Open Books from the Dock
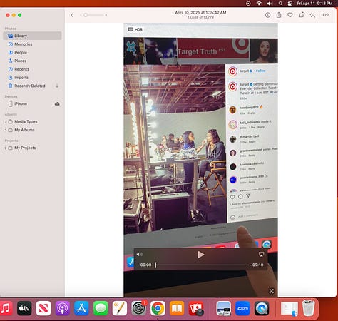 point(177,308)
